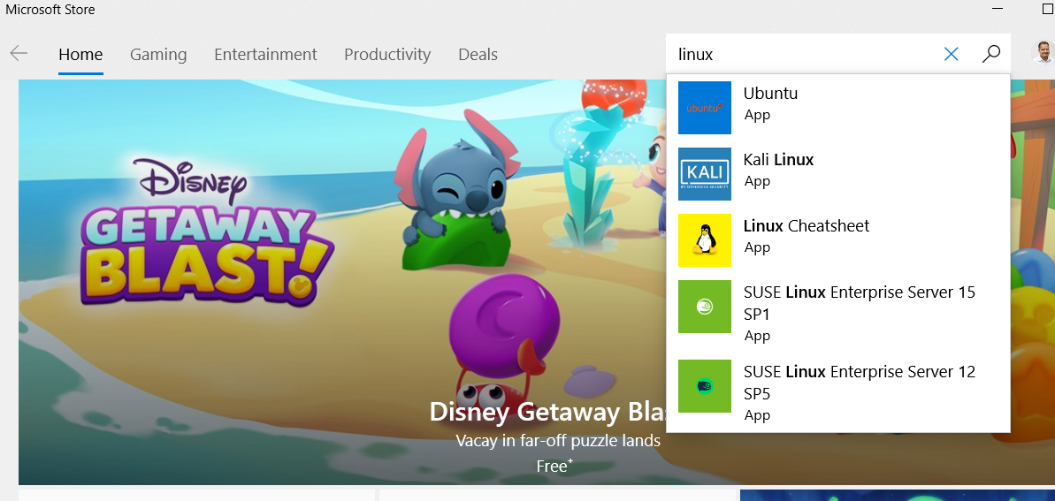Screen dimensions: 1055x501
Task: Click the Free+ price label
Action: (554, 466)
